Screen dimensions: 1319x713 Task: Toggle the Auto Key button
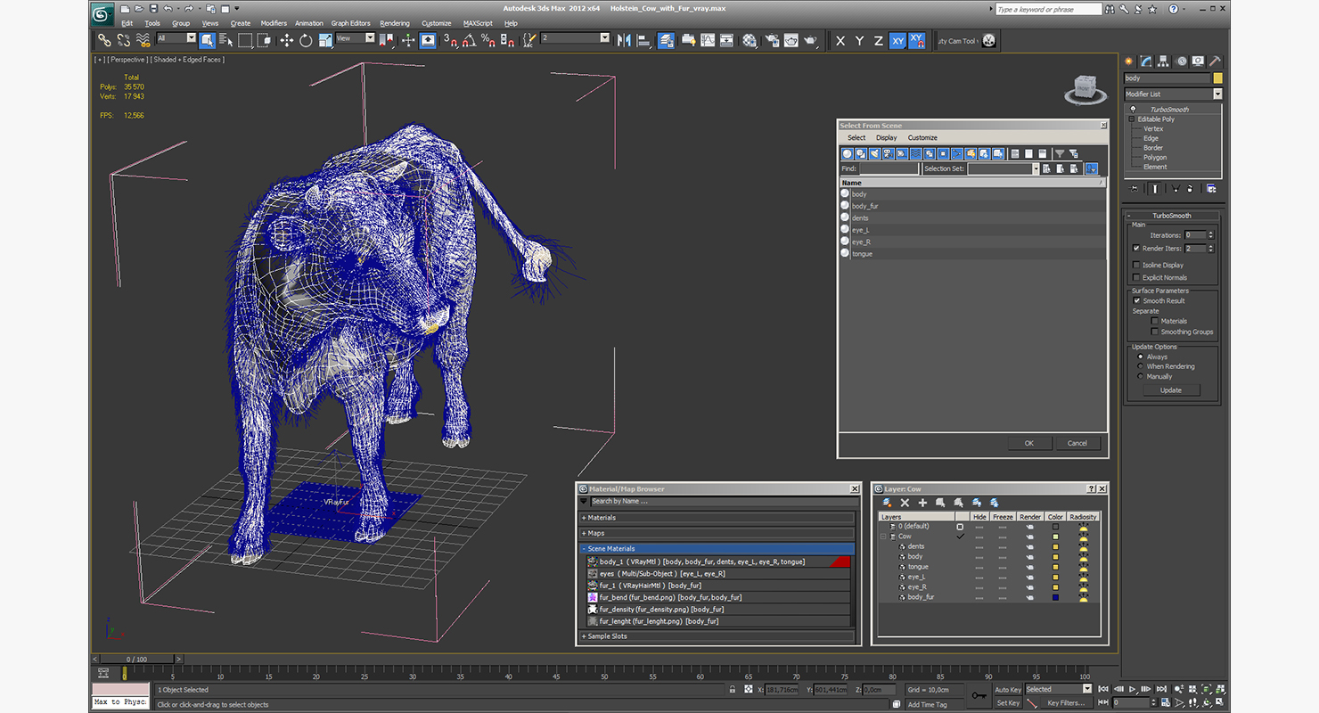pyautogui.click(x=1008, y=689)
